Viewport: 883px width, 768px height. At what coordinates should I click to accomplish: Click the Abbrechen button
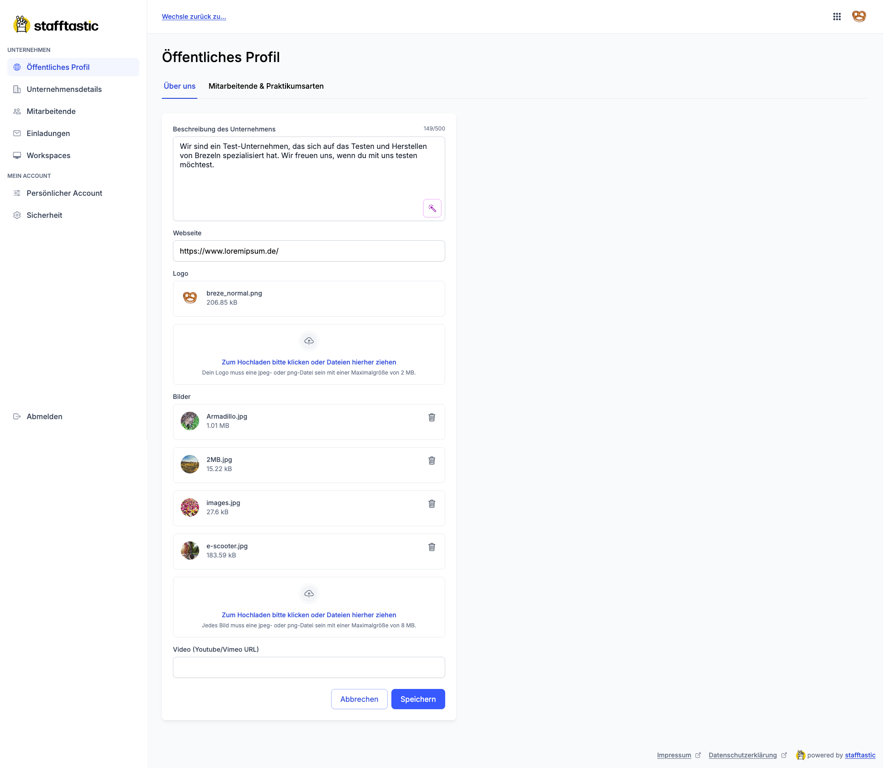click(x=359, y=699)
